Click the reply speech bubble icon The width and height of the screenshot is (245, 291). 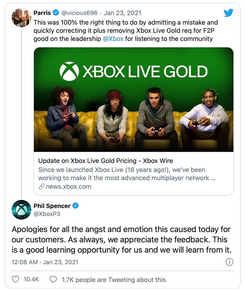click(53, 280)
